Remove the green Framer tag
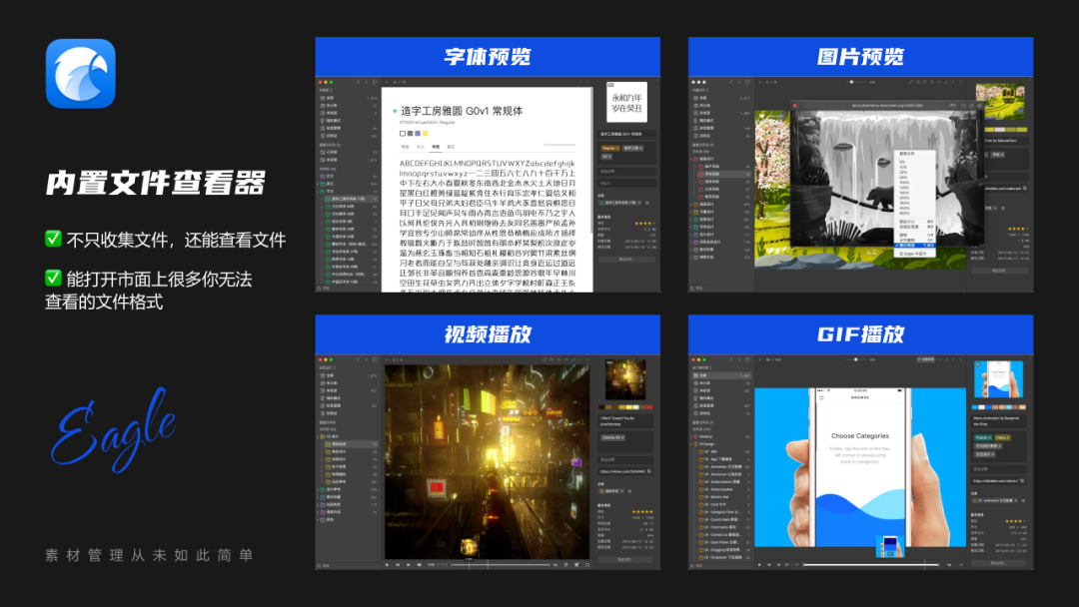The height and width of the screenshot is (607, 1079). tap(989, 437)
